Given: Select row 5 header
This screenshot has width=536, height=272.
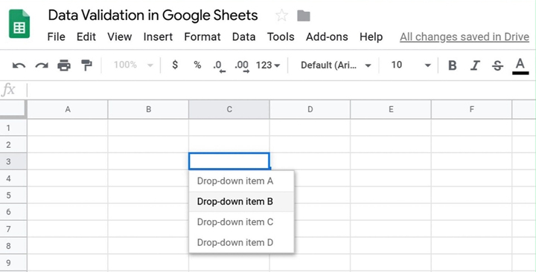Looking at the screenshot, I should [13, 195].
